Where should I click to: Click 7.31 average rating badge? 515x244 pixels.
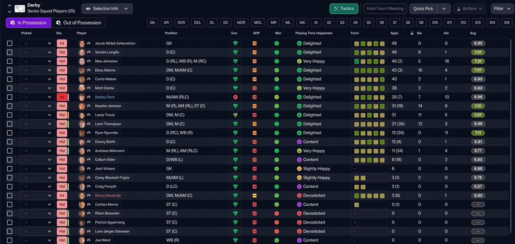coord(478,61)
